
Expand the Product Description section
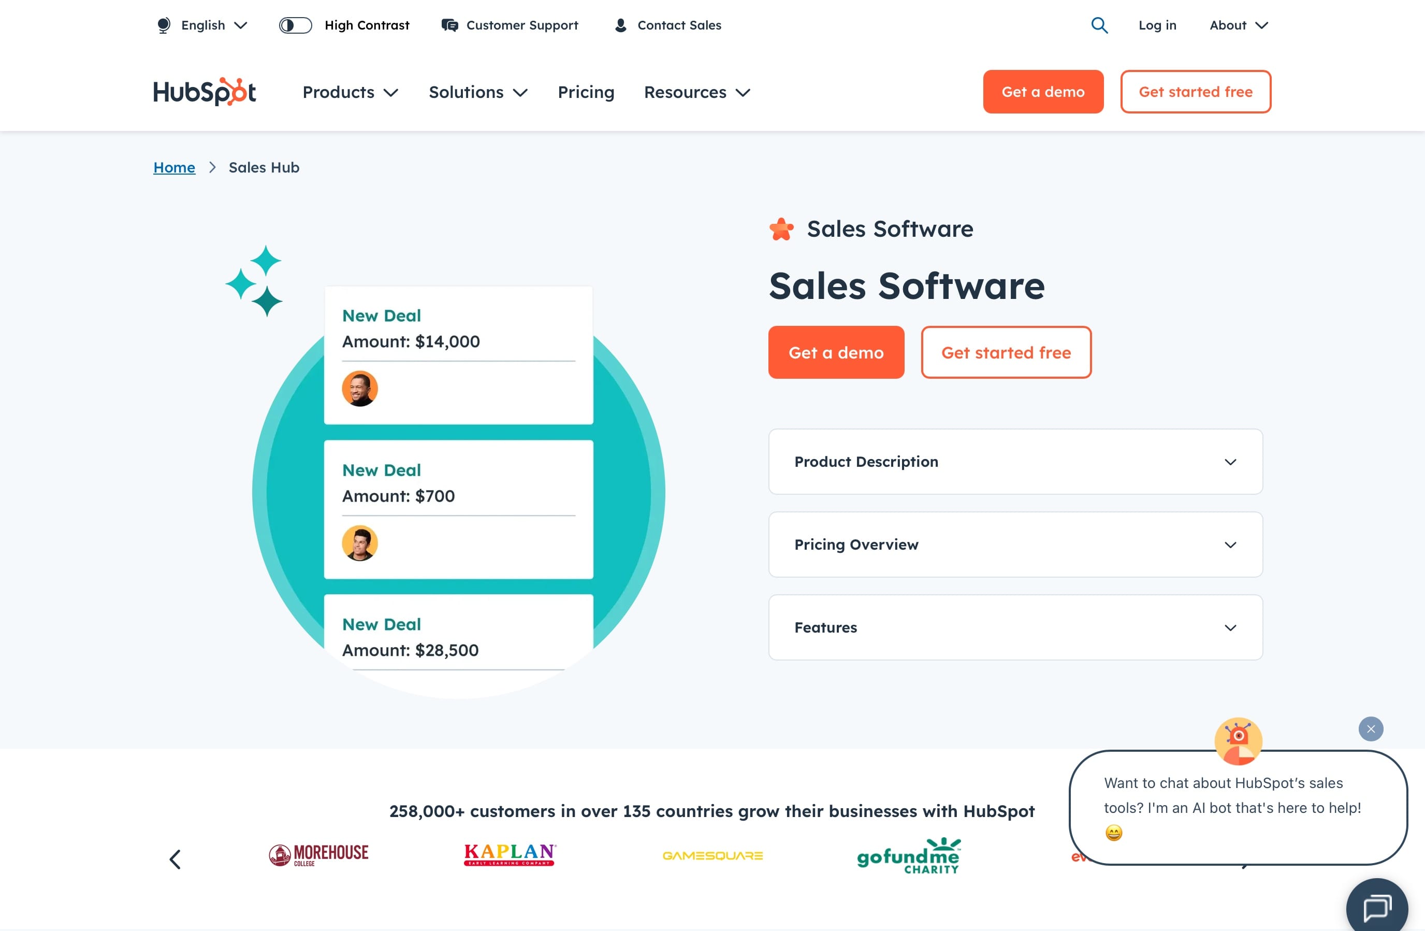pos(1015,462)
